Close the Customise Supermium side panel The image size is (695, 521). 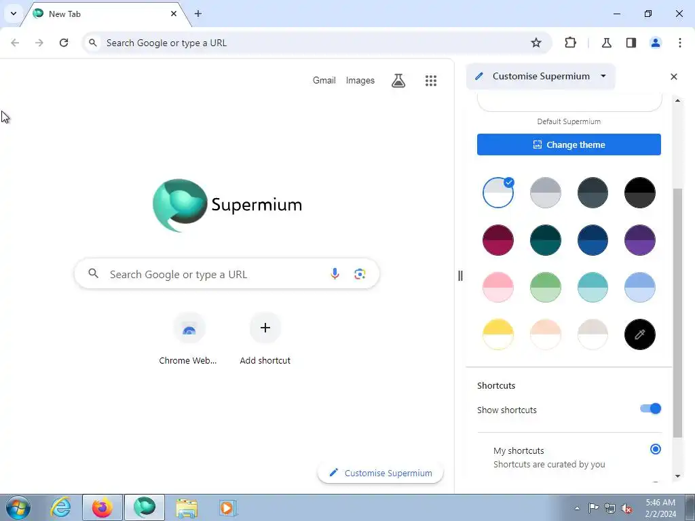click(674, 77)
